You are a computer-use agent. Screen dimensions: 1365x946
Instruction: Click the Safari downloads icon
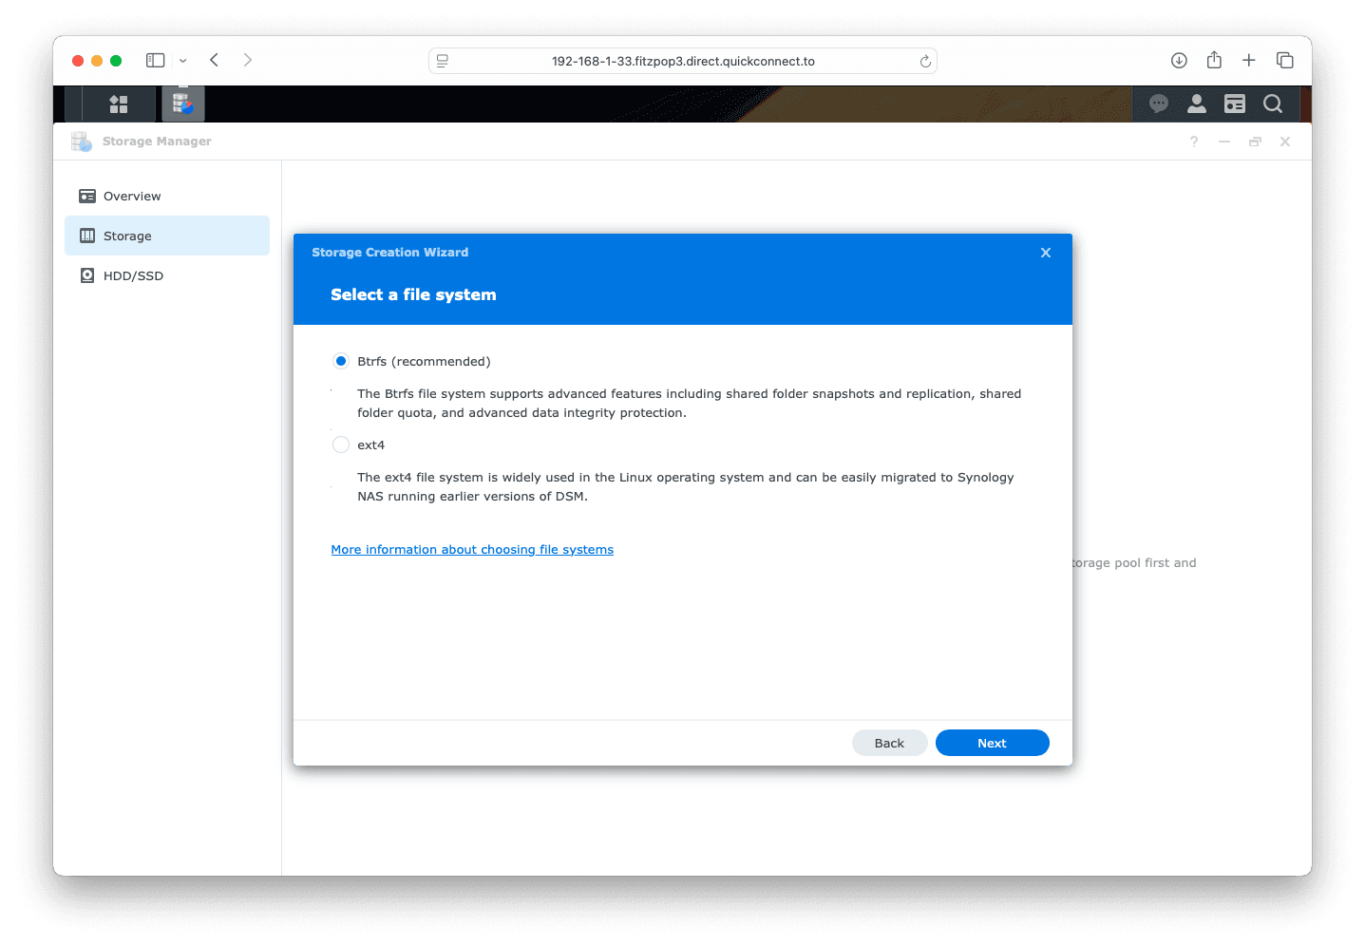click(1179, 61)
